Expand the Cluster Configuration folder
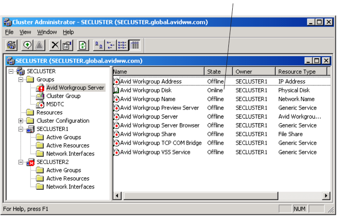Screen dimensions: 337x216 (21, 121)
